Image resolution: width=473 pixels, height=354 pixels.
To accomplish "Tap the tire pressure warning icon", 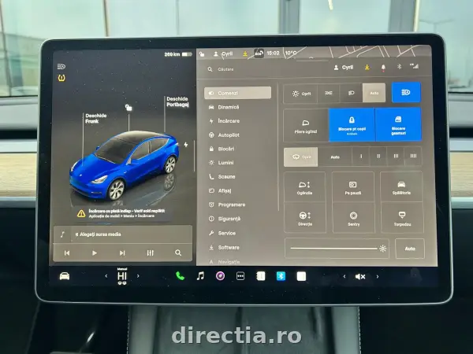I will point(61,78).
